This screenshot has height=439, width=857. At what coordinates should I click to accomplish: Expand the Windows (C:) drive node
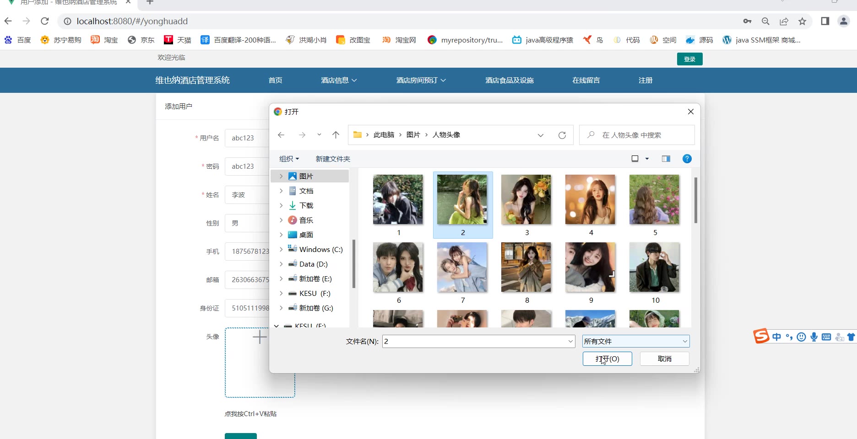click(281, 249)
